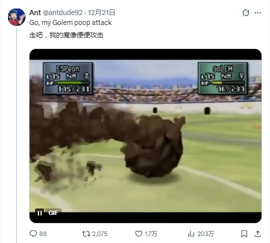Click the Golem poop attack tweet text

[x=70, y=22]
